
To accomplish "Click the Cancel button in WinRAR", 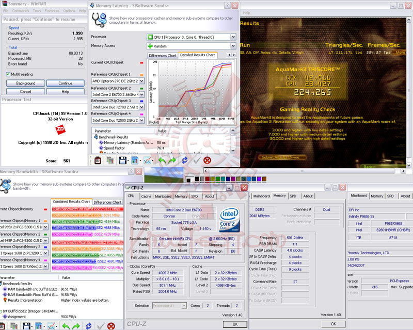I will pyautogui.click(x=25, y=91).
